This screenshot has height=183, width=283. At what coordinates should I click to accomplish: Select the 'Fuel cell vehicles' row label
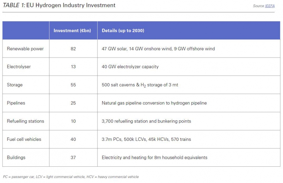[x=24, y=139]
